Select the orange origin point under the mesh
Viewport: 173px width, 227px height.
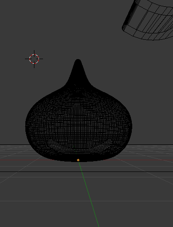click(78, 160)
